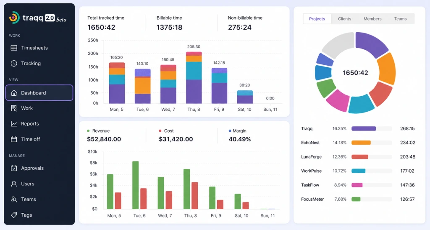Click the EchoNest project name
The image size is (430, 230).
click(310, 143)
